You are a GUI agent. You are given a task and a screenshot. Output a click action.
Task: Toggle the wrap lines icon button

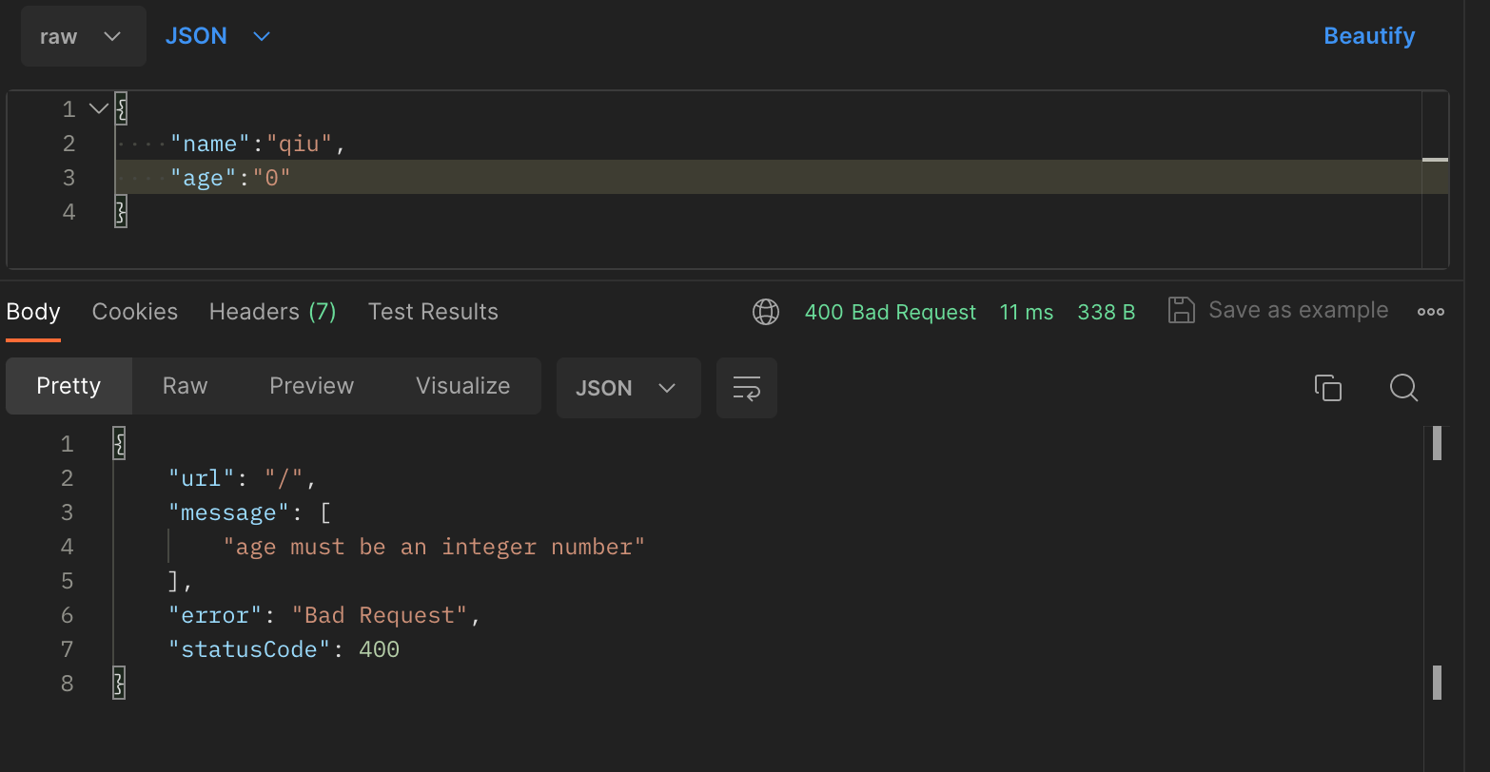(747, 388)
